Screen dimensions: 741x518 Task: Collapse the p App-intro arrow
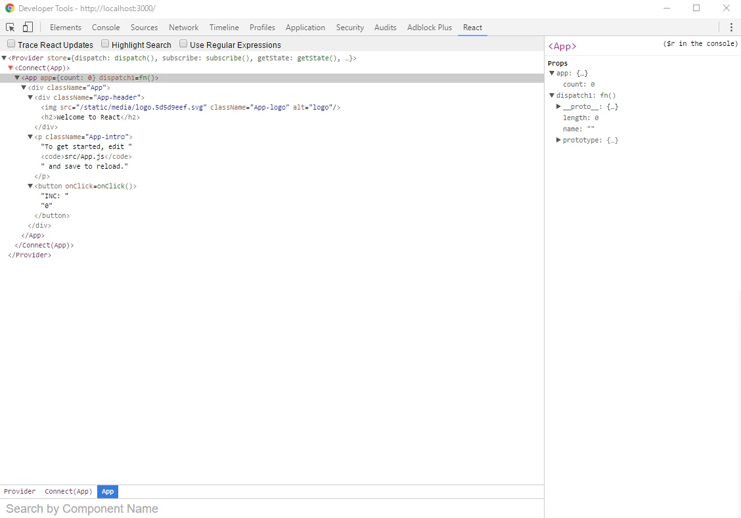(x=30, y=137)
